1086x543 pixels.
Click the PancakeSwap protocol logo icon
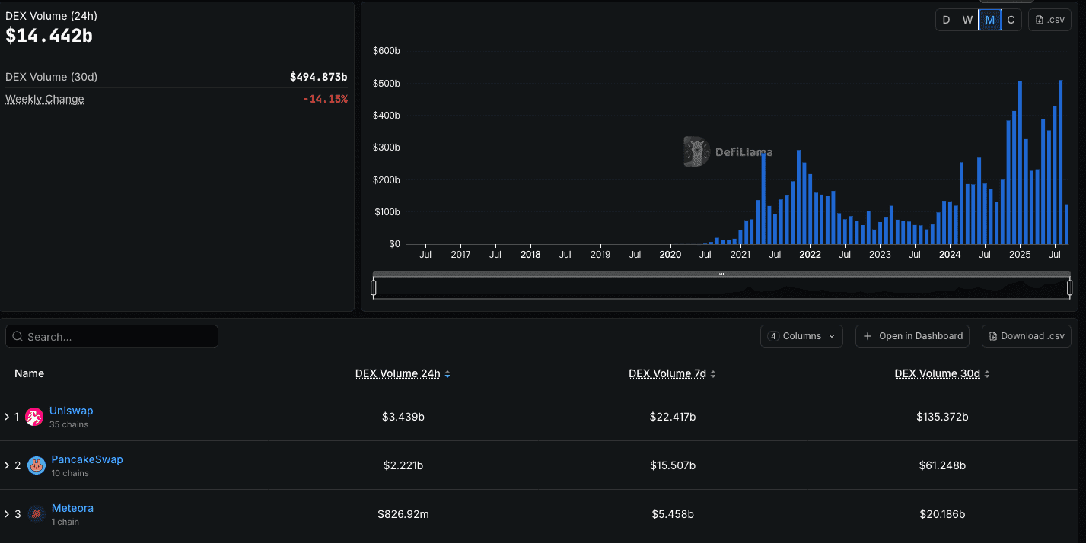coord(36,465)
